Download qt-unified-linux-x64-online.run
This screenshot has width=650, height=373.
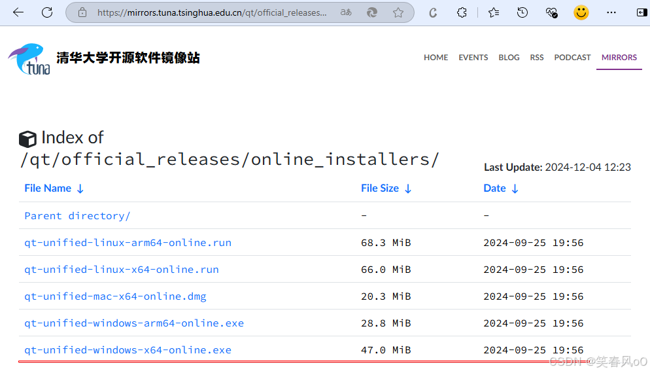(122, 270)
